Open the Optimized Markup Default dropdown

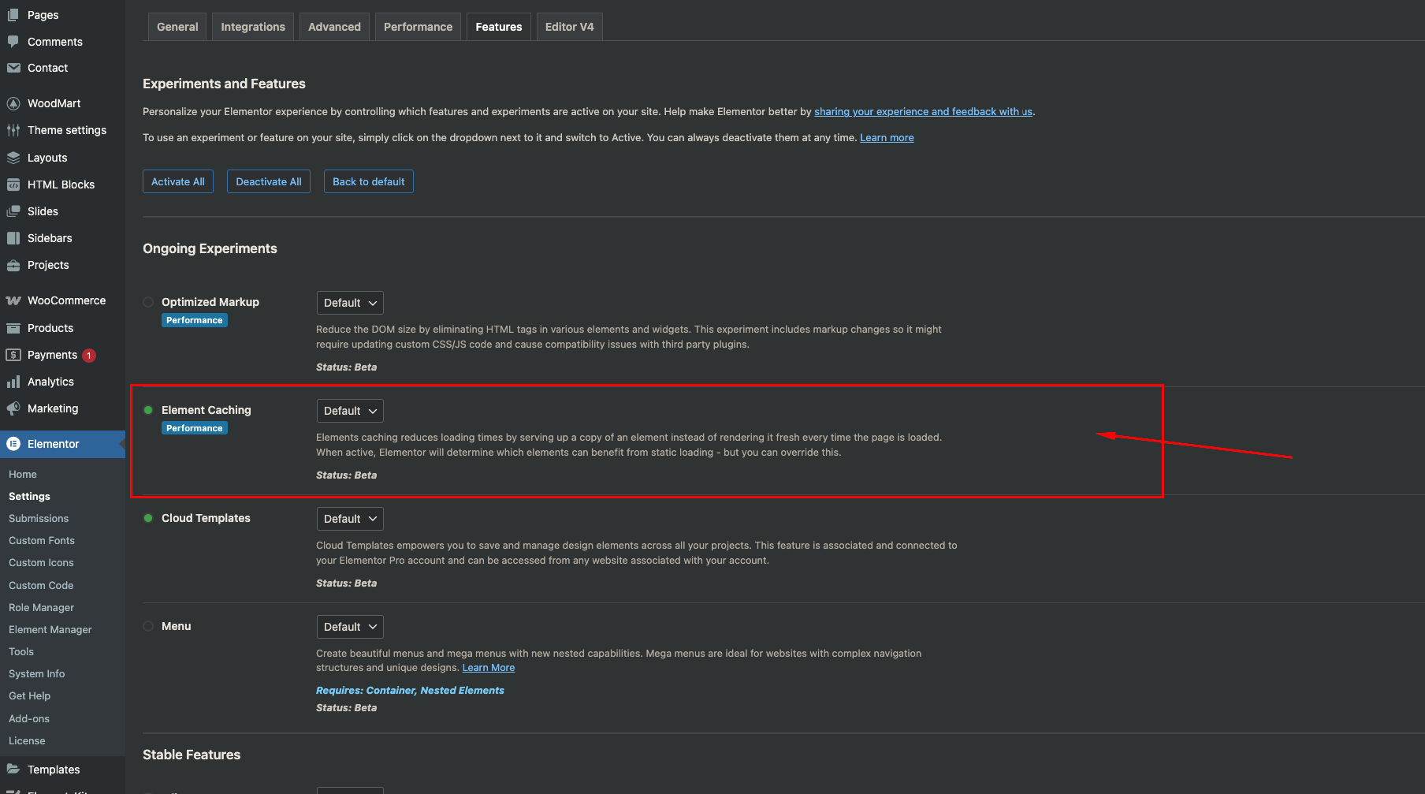350,303
